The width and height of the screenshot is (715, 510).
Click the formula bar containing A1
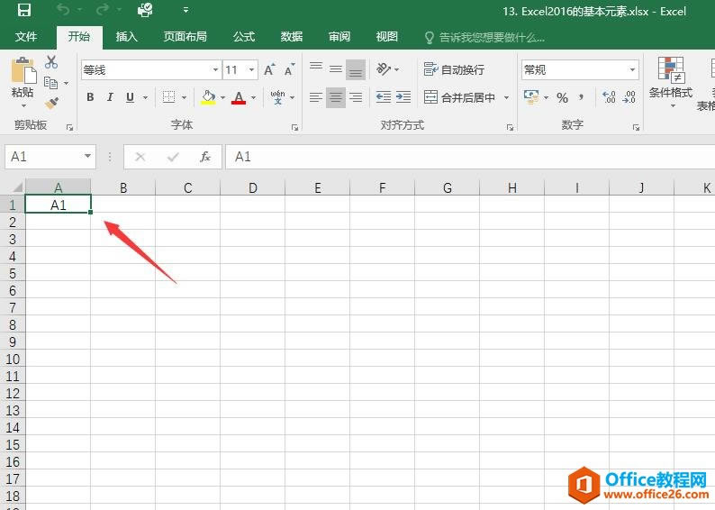[470, 157]
